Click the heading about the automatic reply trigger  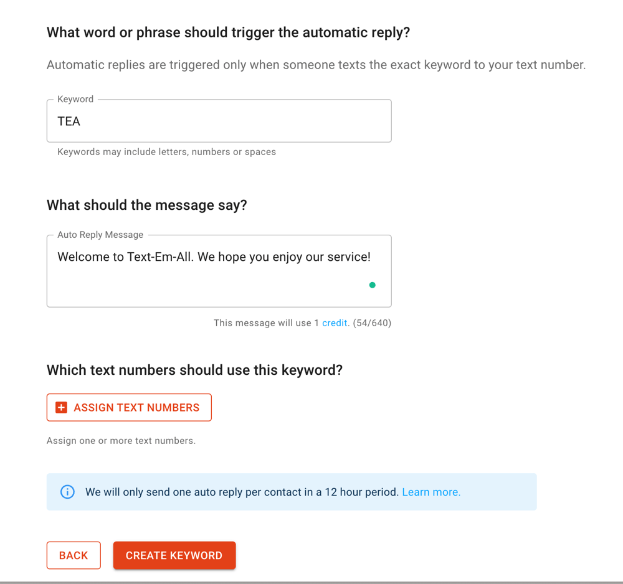tap(228, 32)
